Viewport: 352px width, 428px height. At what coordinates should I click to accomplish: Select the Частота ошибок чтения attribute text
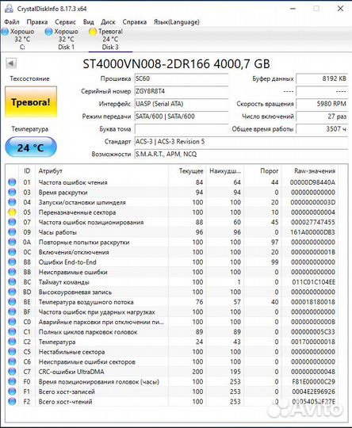tap(73, 182)
